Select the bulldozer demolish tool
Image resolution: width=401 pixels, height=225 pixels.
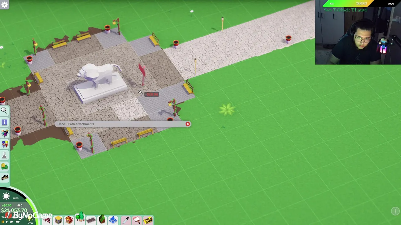tap(148, 220)
